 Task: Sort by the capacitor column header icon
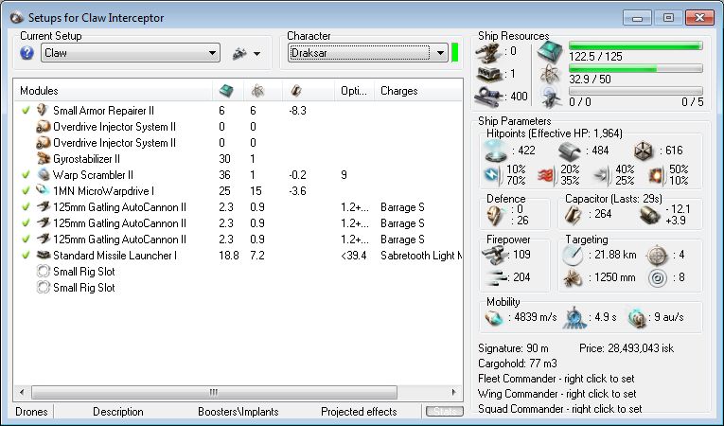point(296,91)
